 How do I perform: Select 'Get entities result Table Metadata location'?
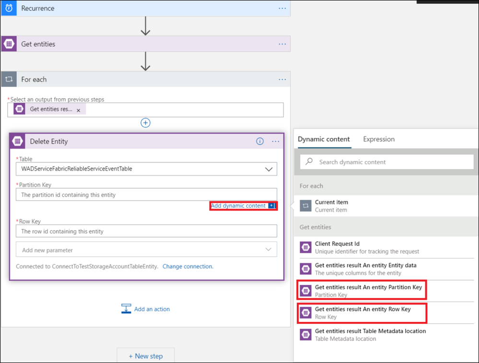coord(386,335)
